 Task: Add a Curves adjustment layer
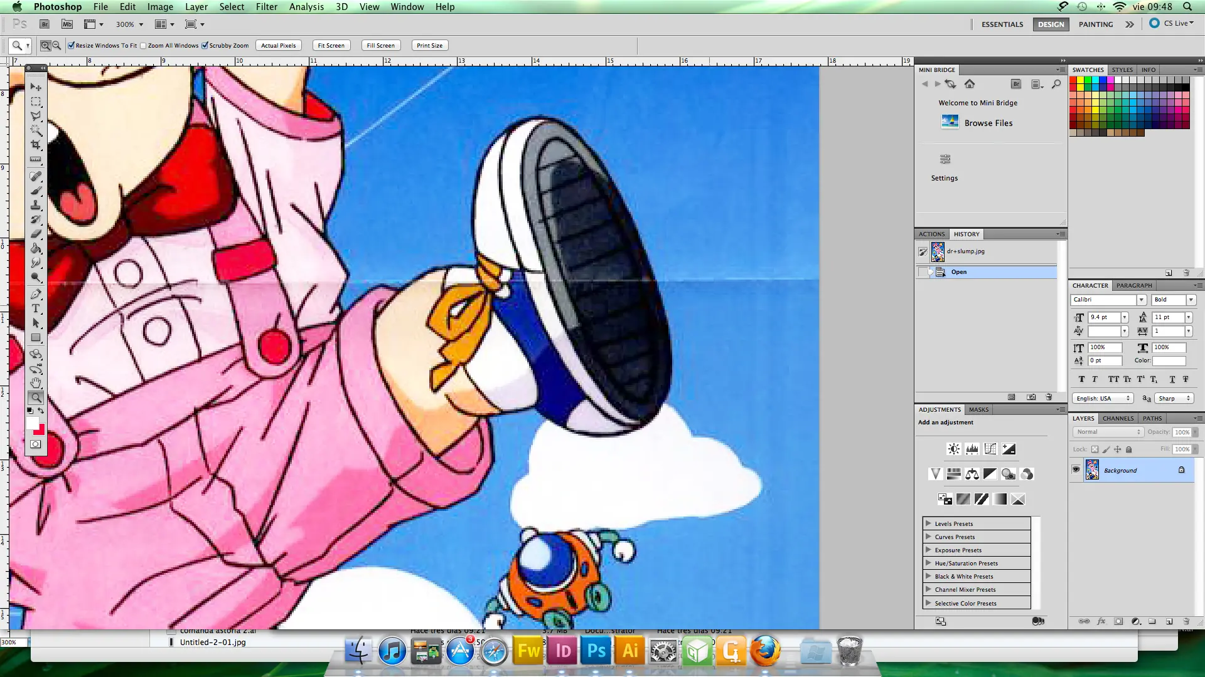click(990, 449)
